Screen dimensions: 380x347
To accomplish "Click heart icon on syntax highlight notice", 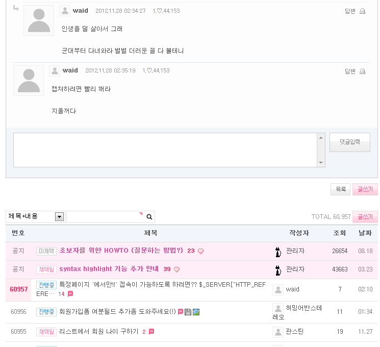I will click(x=177, y=269).
